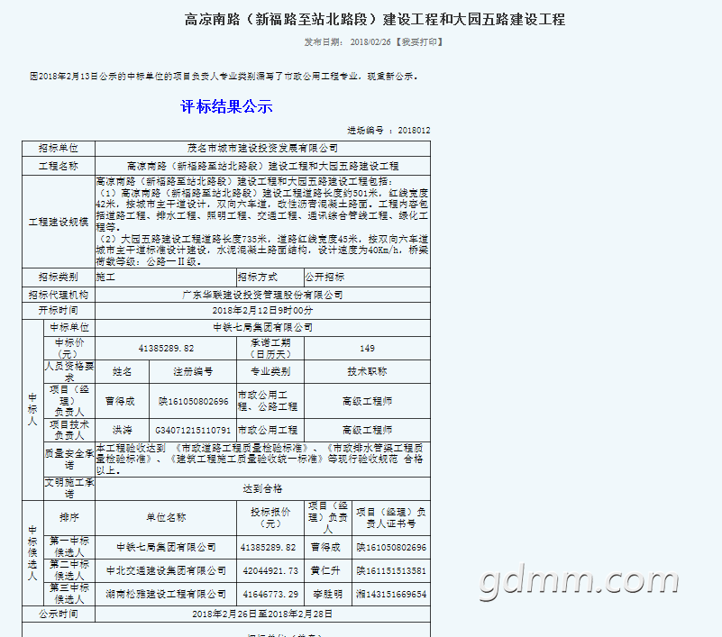Click the 单位名称 column header
This screenshot has height=637, width=722.
point(166,517)
